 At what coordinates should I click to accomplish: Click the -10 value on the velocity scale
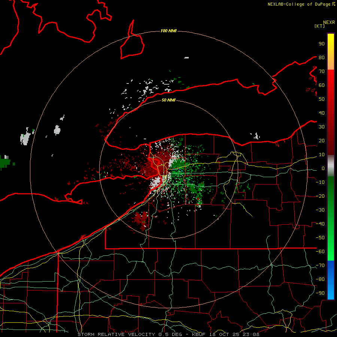tap(320, 182)
